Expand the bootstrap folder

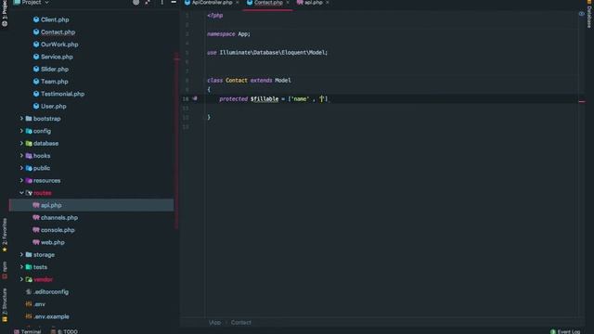tap(21, 119)
